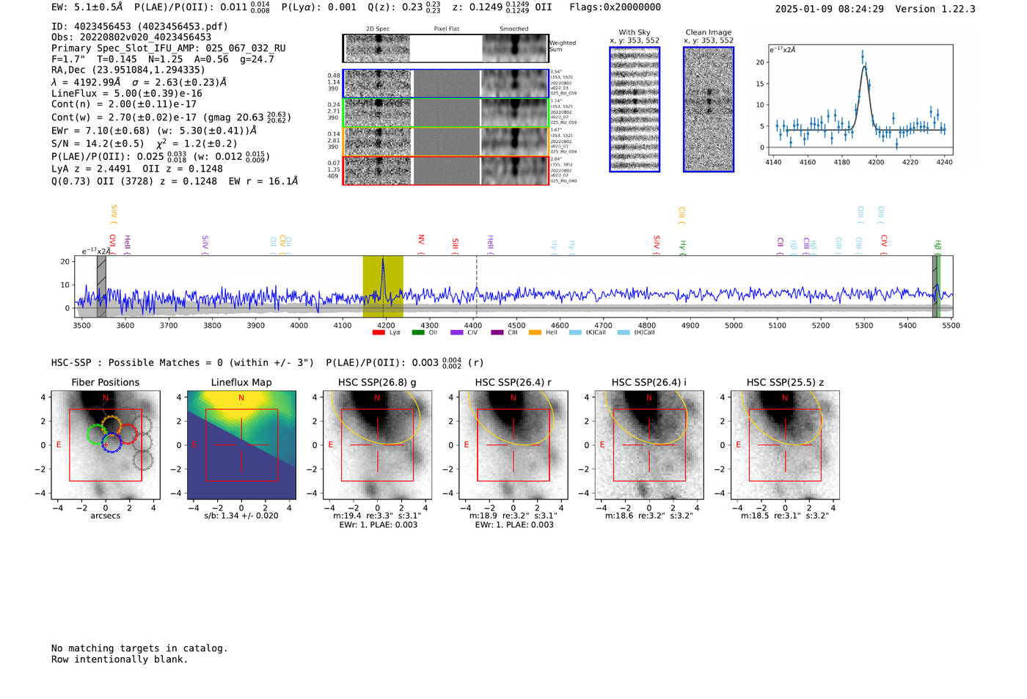
Task: Click the s/b: 1.34 +/- 0.020 caption
Action: pyautogui.click(x=241, y=516)
